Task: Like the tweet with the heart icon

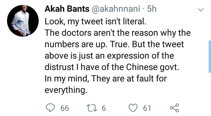Action: 133,108
